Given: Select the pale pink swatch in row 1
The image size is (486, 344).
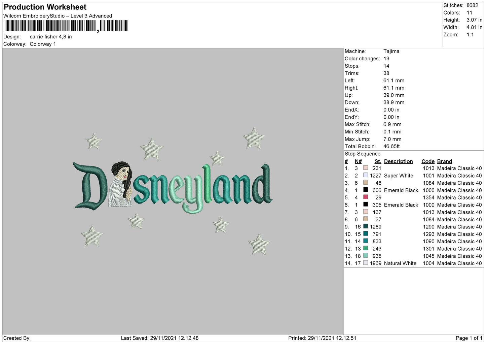Looking at the screenshot, I should point(366,168).
